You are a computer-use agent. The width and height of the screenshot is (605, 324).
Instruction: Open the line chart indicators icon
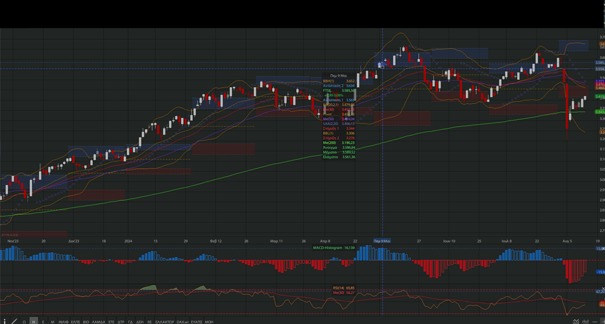point(576,322)
